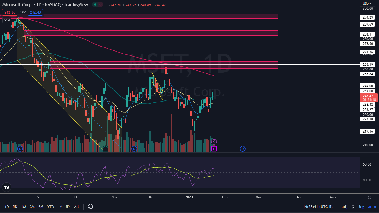This screenshot has width=379, height=213.
Task: Toggle adj adjusted data
Action: click(x=344, y=207)
